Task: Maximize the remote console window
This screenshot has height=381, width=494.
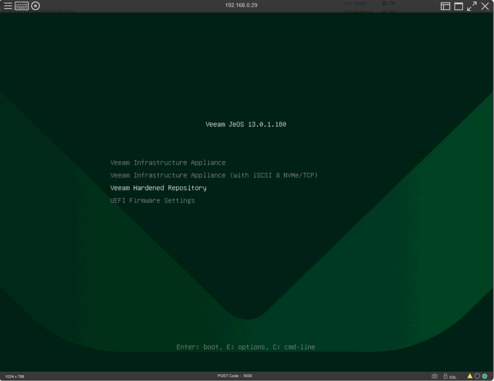Action: click(x=458, y=6)
